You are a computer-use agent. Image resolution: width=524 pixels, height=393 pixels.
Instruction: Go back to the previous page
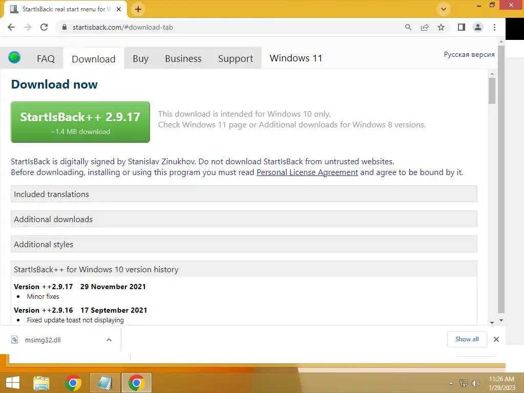tap(11, 28)
